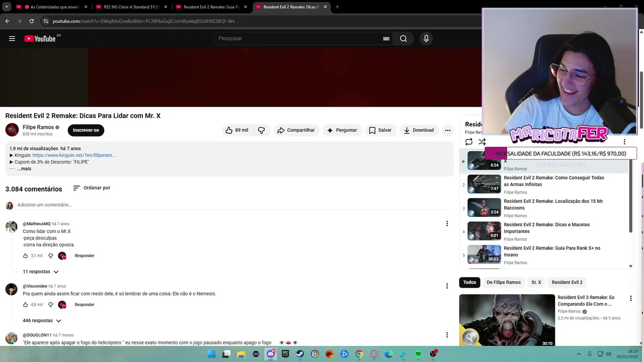Viewport: 644px width, 362px height.
Task: Start voice search with the microphone
Action: [x=426, y=39]
